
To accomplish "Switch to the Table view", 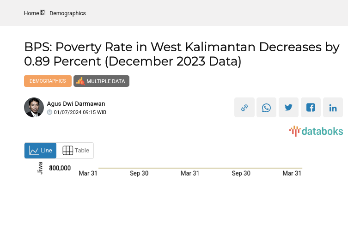I will point(76,151).
